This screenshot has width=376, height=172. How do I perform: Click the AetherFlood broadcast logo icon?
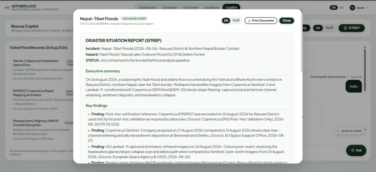[x=7, y=7]
